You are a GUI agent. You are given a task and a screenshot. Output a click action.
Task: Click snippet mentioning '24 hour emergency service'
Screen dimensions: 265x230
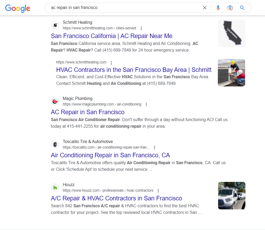click(x=124, y=47)
